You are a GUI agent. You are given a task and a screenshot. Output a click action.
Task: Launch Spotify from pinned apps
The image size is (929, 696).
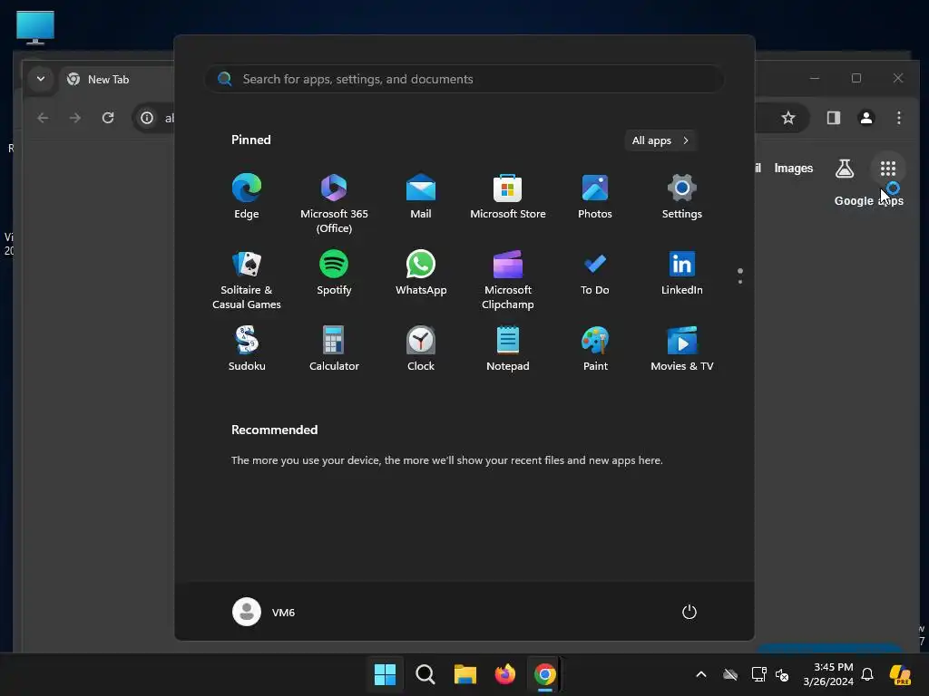pyautogui.click(x=334, y=274)
